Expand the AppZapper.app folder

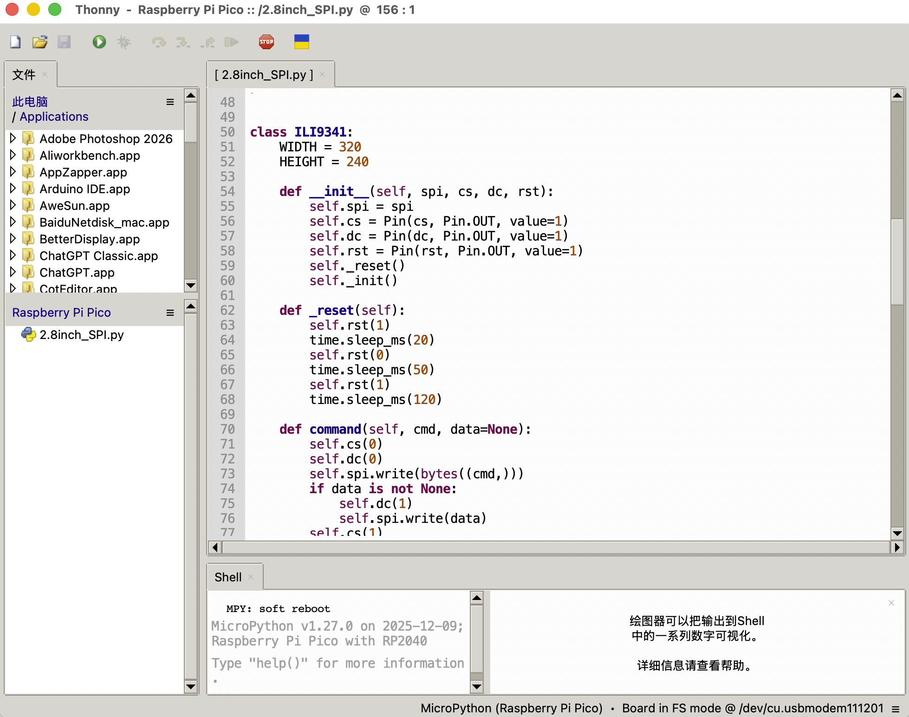13,171
